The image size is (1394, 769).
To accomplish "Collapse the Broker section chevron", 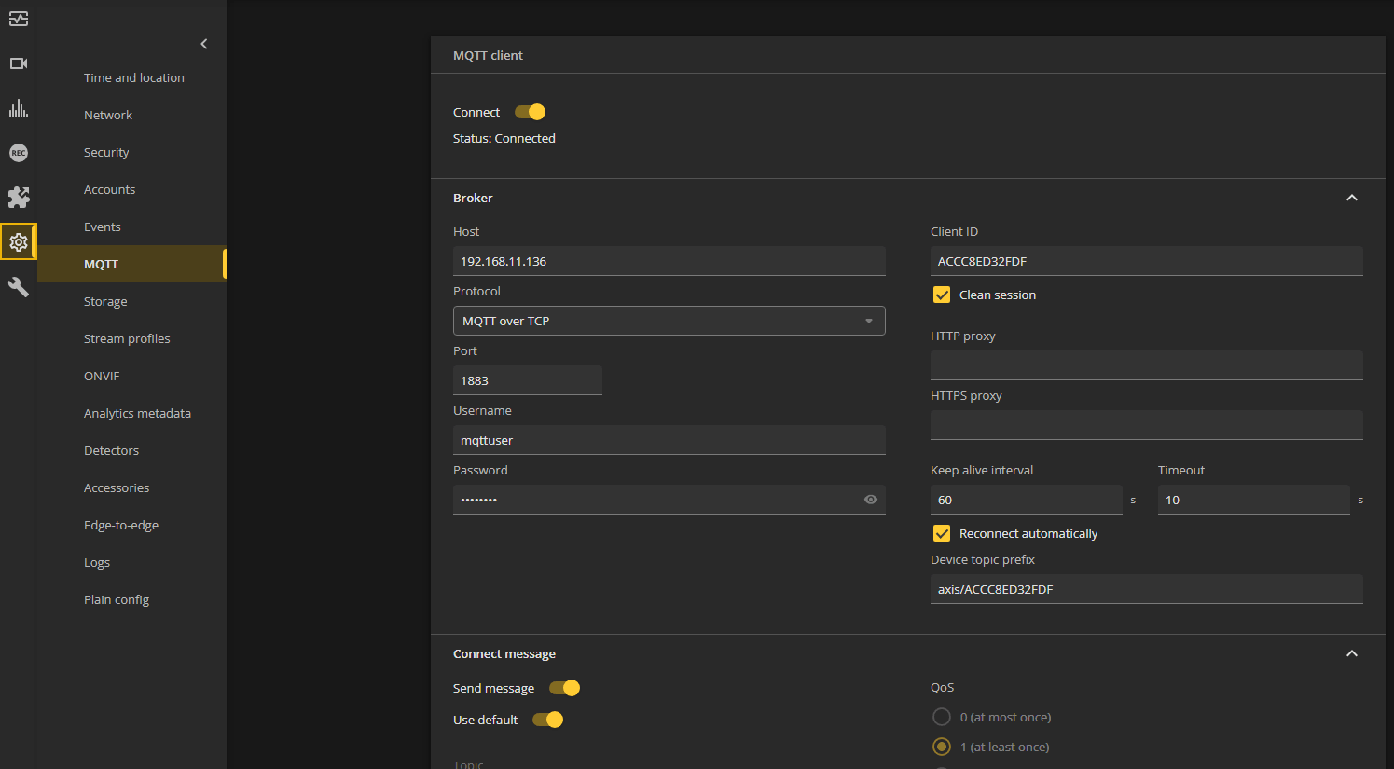I will click(x=1352, y=198).
